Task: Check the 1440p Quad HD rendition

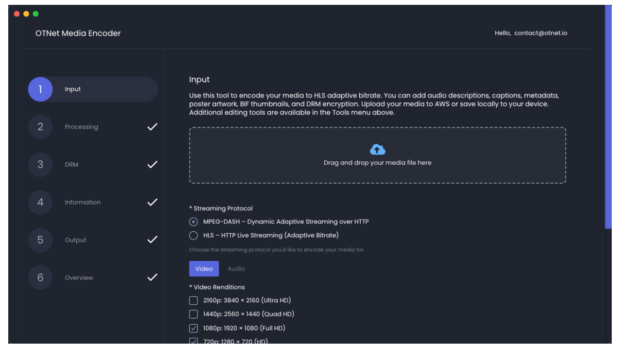Action: click(x=194, y=314)
